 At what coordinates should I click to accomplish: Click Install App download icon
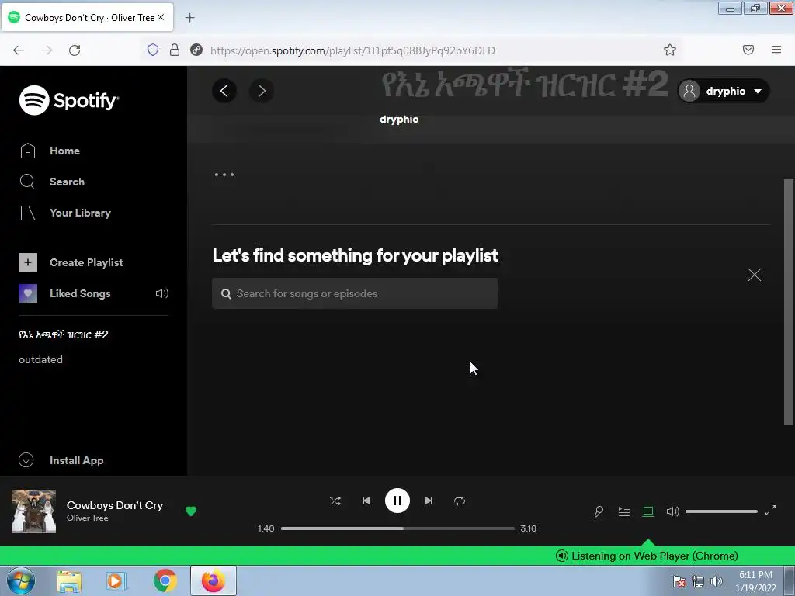coord(26,459)
